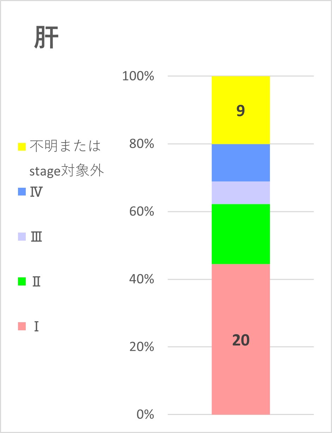Select the green stage Ⅱ bar segment
Screen dimensions: 332x433
(241, 234)
